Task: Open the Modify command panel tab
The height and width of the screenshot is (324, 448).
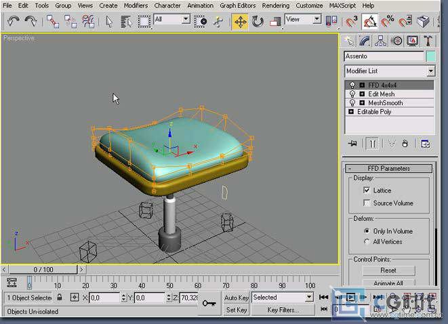Action: tap(365, 41)
